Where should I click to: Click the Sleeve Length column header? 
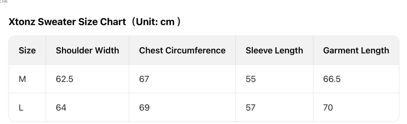click(274, 50)
